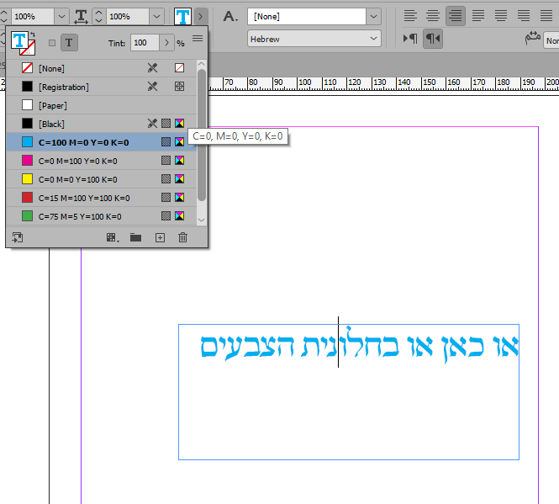This screenshot has height=504, width=559.
Task: Add selected swatch to CC library
Action: click(x=17, y=237)
